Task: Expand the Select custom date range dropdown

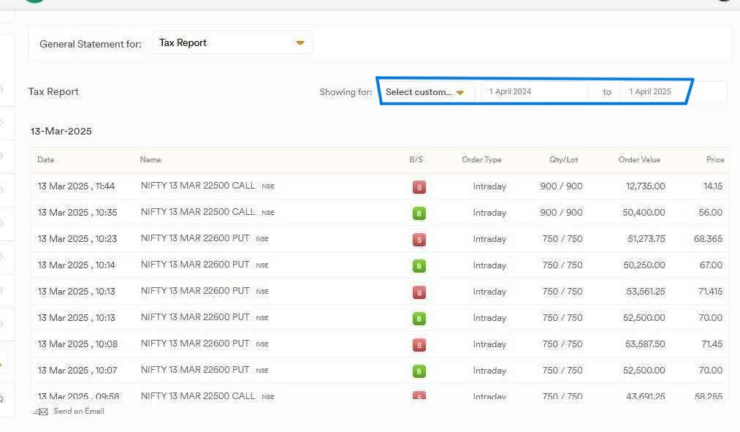Action: (x=425, y=92)
